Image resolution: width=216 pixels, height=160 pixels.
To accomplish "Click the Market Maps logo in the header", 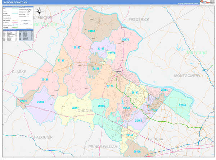I will click(205, 2).
